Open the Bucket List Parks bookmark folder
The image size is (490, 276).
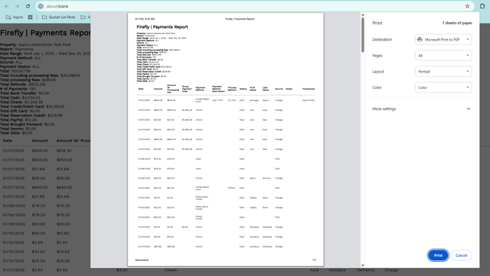tap(58, 17)
